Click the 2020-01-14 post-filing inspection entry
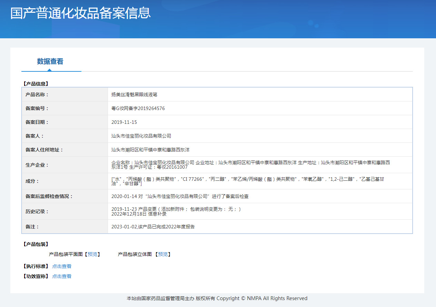 [180, 196]
